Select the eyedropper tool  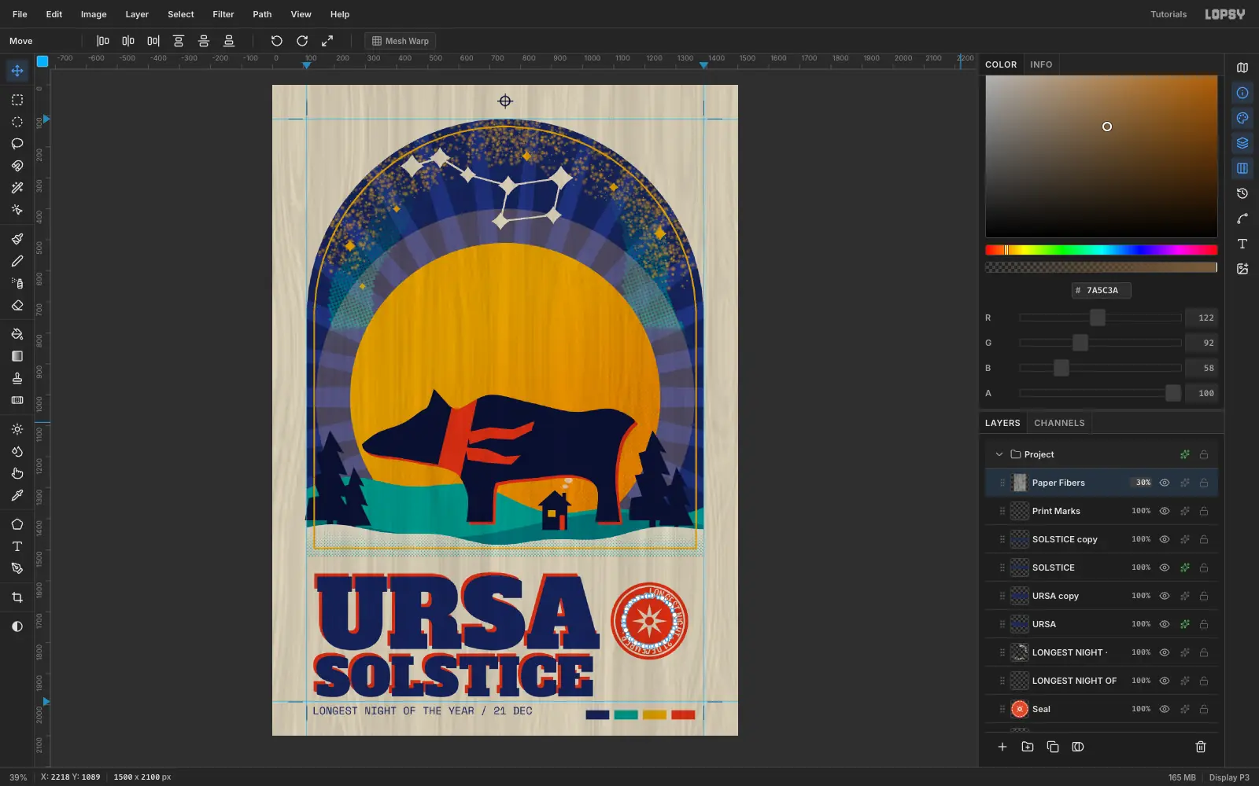coord(17,495)
